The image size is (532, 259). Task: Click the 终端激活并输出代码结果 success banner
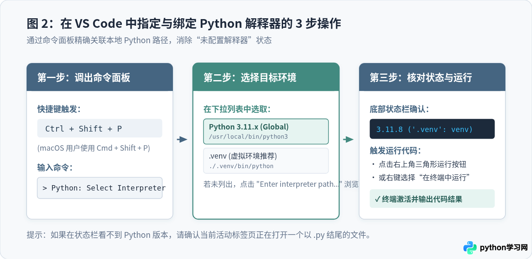[x=432, y=199]
